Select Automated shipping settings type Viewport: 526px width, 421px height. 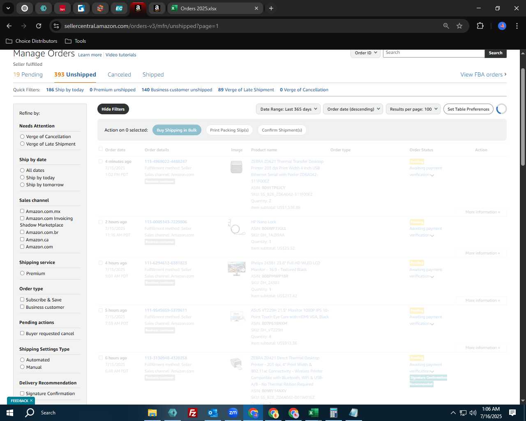click(x=22, y=360)
